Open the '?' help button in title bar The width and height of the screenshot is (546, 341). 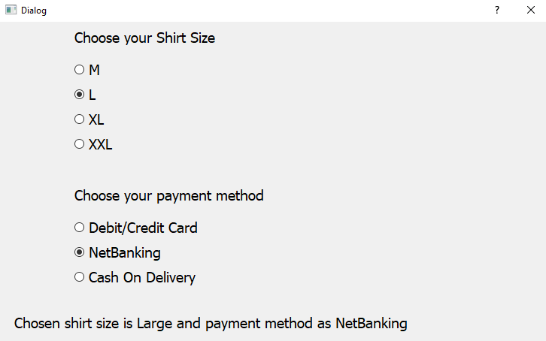497,10
